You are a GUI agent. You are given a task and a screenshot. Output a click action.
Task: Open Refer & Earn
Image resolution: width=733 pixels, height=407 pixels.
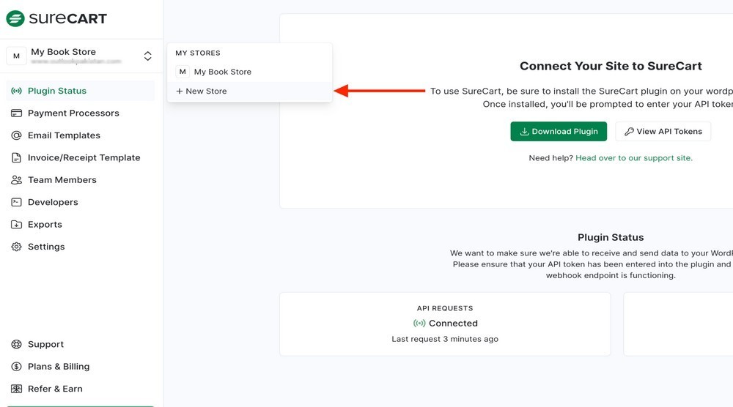pos(55,389)
